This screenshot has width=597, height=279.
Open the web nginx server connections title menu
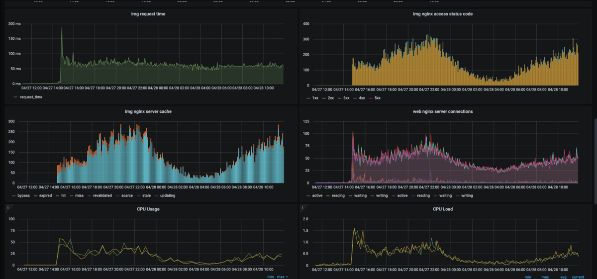pos(444,111)
